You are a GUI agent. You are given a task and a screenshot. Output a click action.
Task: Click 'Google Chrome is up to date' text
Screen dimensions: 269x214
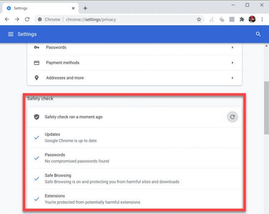click(x=71, y=141)
